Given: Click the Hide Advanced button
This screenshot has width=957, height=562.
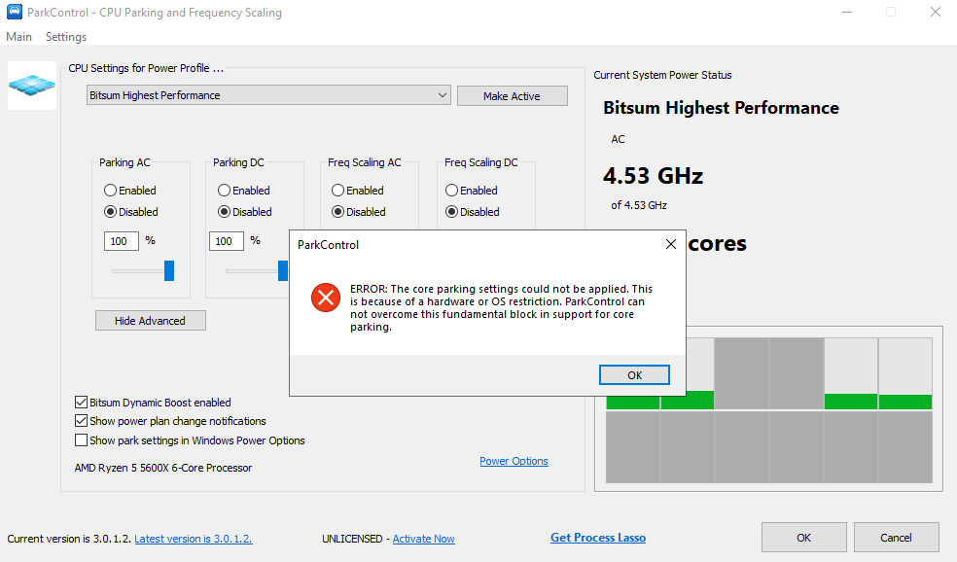Looking at the screenshot, I should (150, 320).
